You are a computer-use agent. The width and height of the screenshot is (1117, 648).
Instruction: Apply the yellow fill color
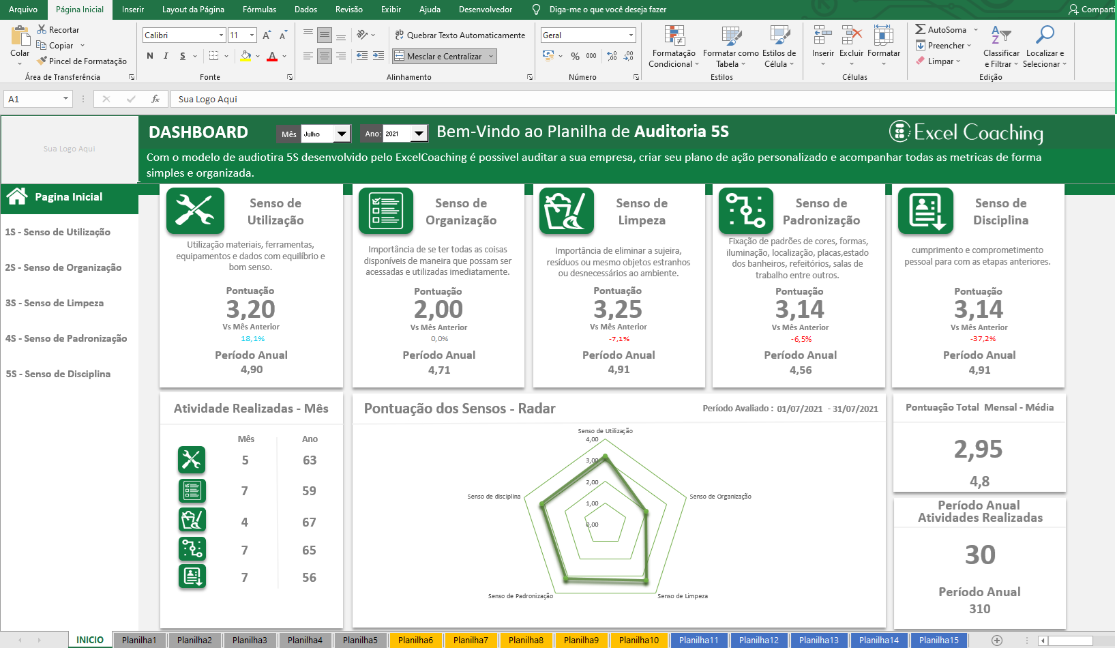click(x=246, y=56)
